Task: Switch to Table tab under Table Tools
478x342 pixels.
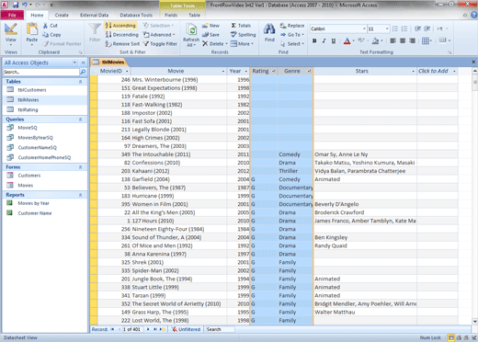Action: pos(194,15)
